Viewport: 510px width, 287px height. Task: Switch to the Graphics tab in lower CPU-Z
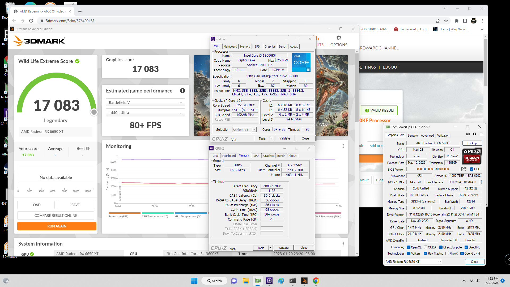point(269,156)
